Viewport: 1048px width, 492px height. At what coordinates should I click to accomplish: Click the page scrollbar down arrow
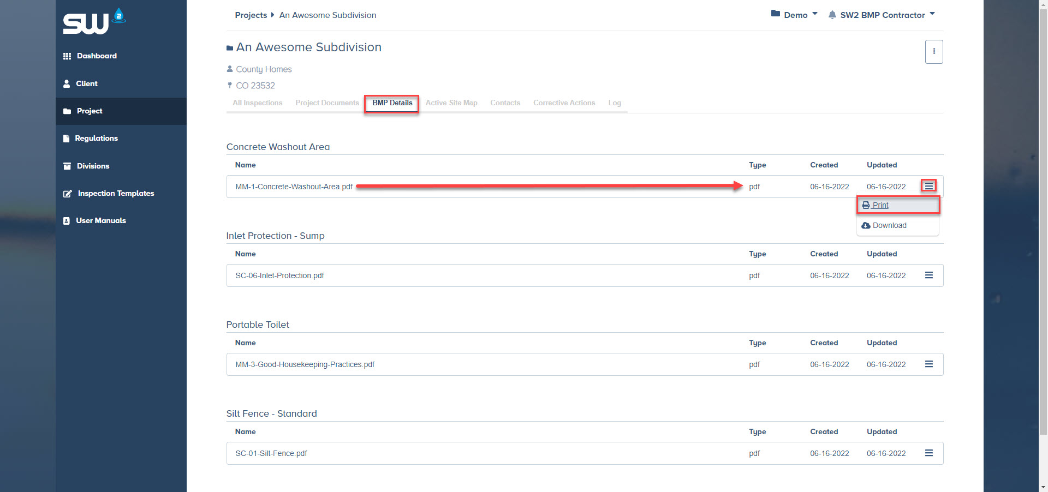1043,487
